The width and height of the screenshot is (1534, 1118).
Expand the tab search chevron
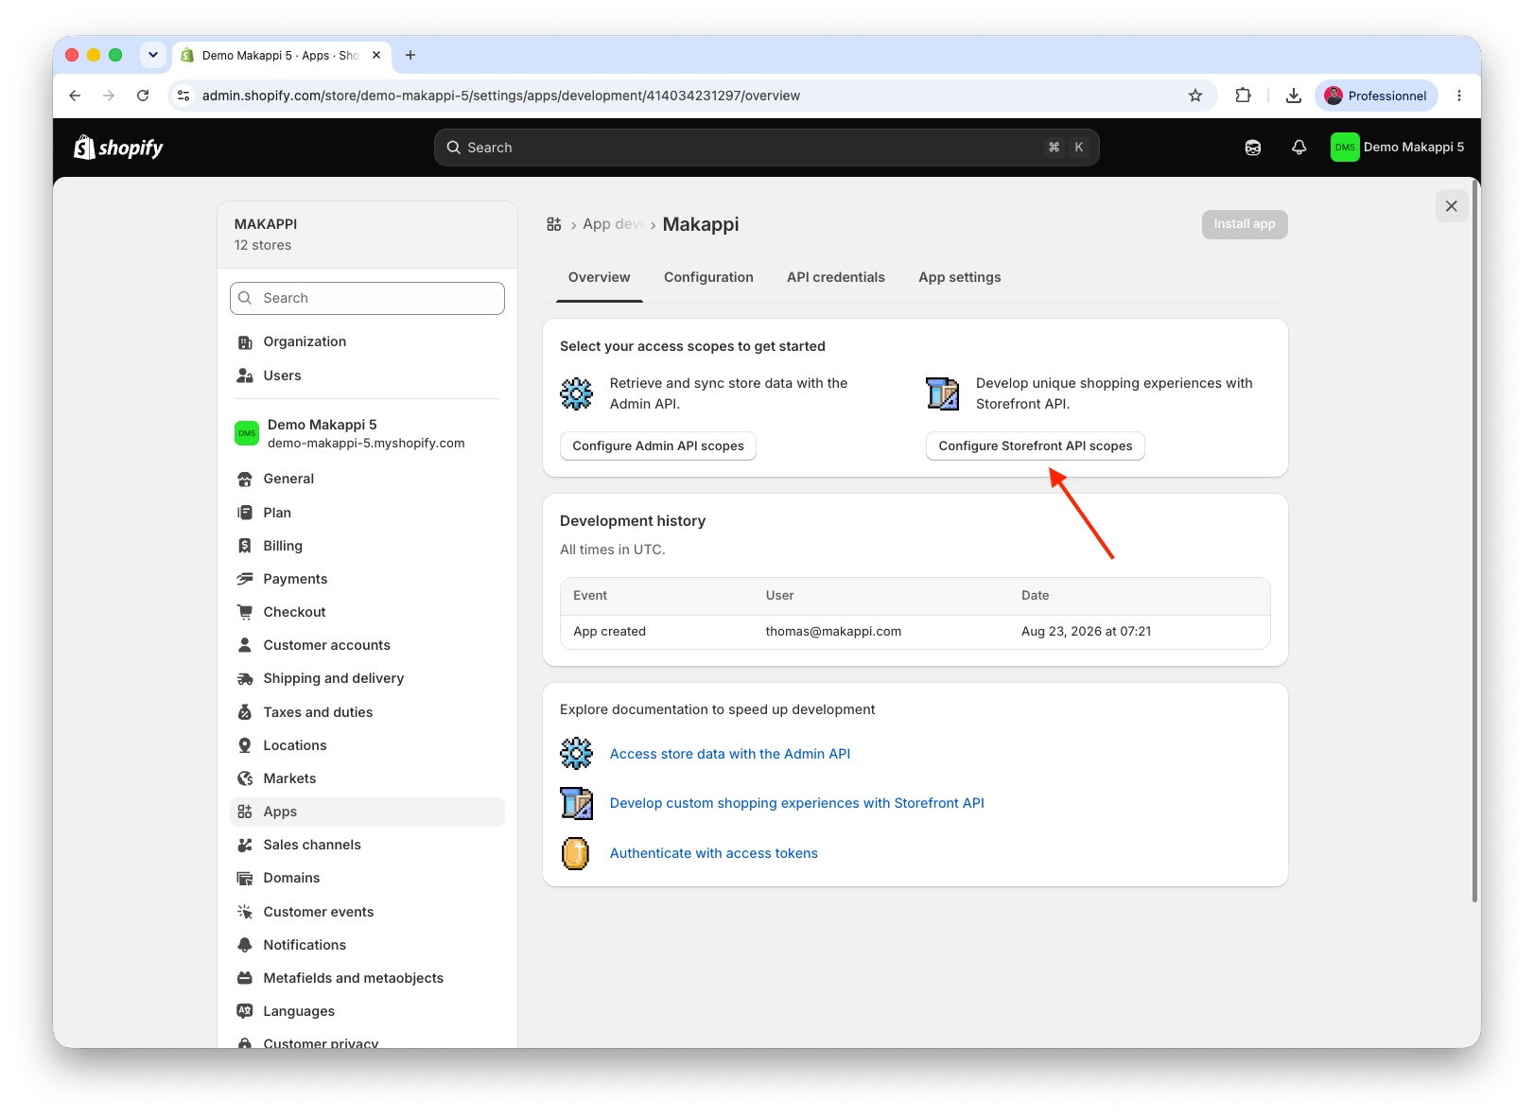pyautogui.click(x=153, y=55)
